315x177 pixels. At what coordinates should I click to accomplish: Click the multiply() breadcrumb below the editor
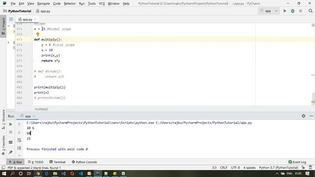coord(41,109)
